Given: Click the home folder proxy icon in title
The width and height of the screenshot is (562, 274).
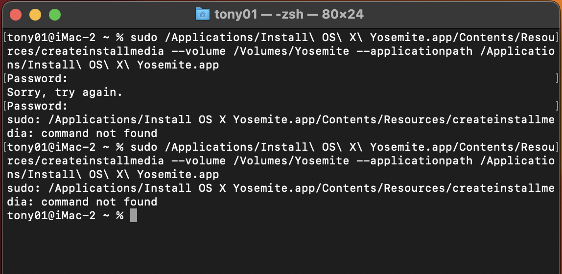Looking at the screenshot, I should click(203, 14).
